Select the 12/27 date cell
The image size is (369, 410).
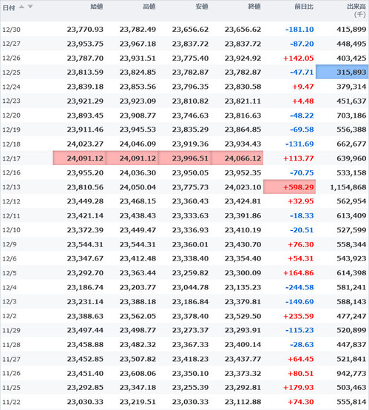click(11, 44)
